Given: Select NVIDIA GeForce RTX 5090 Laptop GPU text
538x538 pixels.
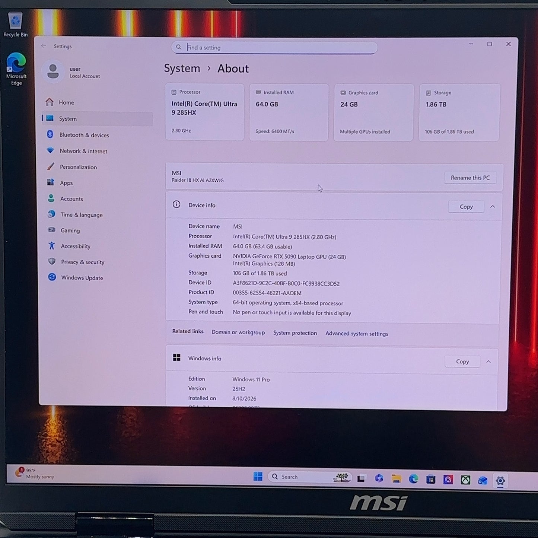Looking at the screenshot, I should pyautogui.click(x=289, y=257).
